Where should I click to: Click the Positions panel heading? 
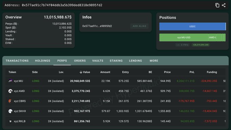[168, 18]
